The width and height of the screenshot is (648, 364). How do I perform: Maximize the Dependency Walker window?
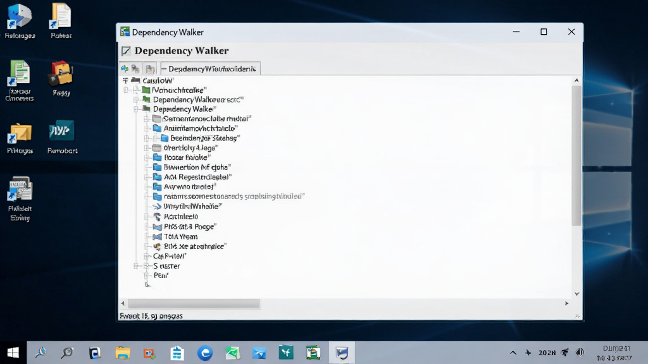544,32
